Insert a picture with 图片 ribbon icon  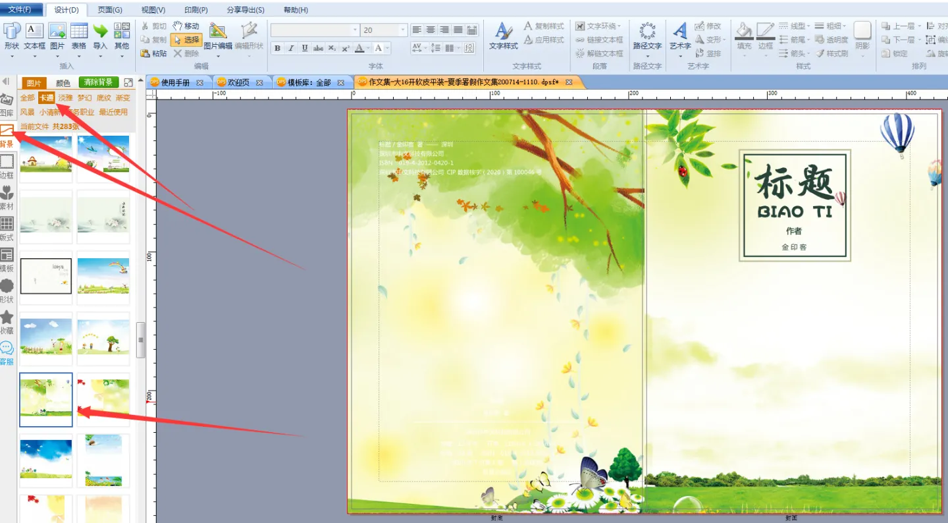[57, 37]
